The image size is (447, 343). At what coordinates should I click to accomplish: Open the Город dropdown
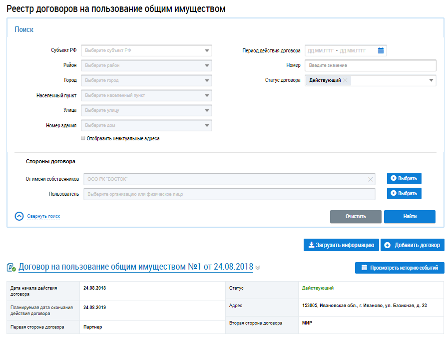(x=146, y=80)
